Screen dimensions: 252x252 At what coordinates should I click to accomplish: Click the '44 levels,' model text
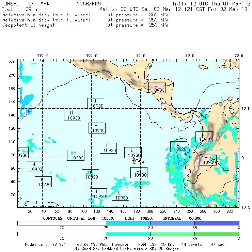tap(192, 245)
